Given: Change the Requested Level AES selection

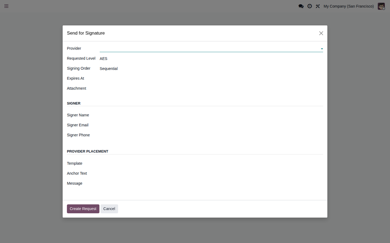Looking at the screenshot, I should [211, 59].
